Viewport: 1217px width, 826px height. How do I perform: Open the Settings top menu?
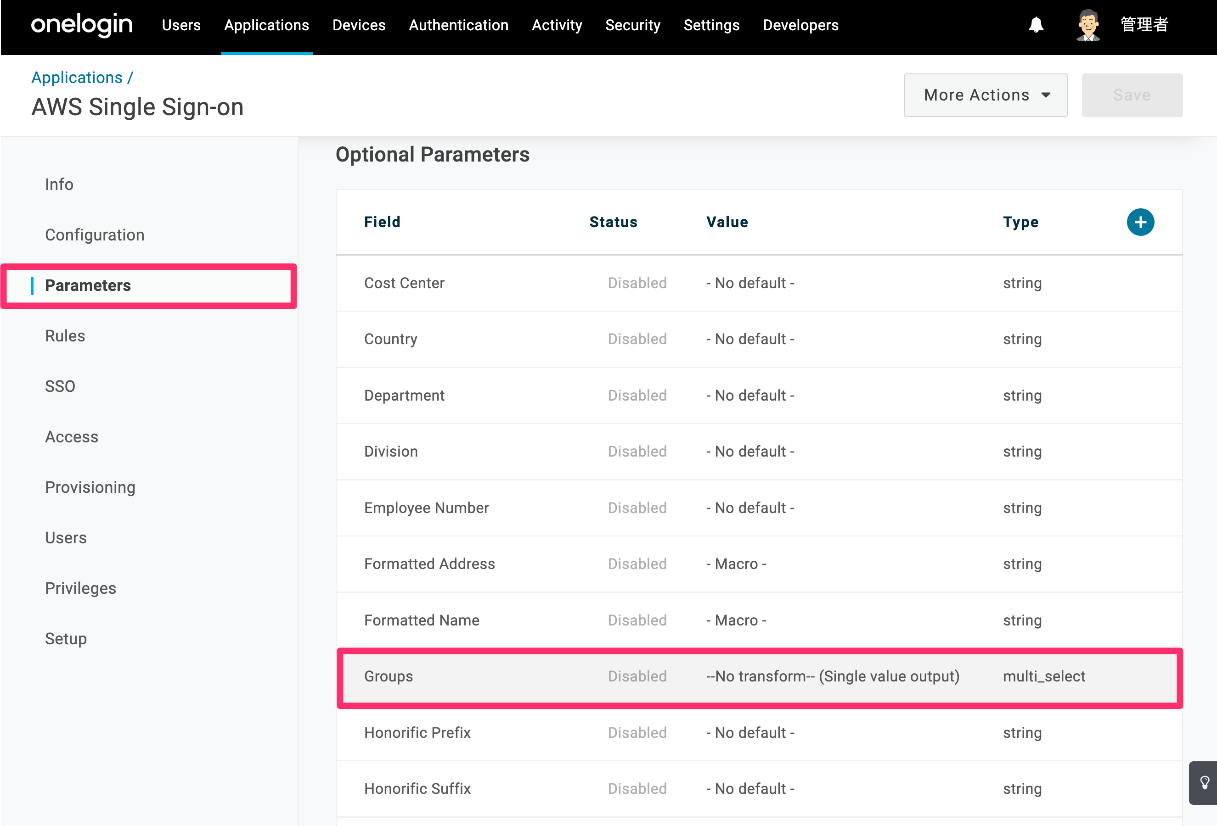[x=711, y=25]
